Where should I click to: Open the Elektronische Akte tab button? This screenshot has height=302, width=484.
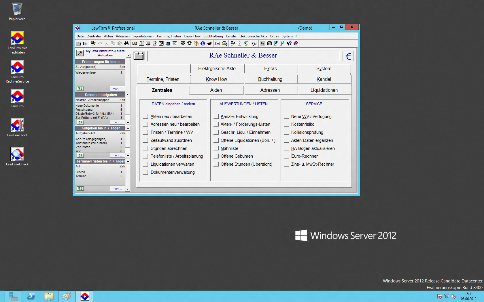pyautogui.click(x=217, y=69)
